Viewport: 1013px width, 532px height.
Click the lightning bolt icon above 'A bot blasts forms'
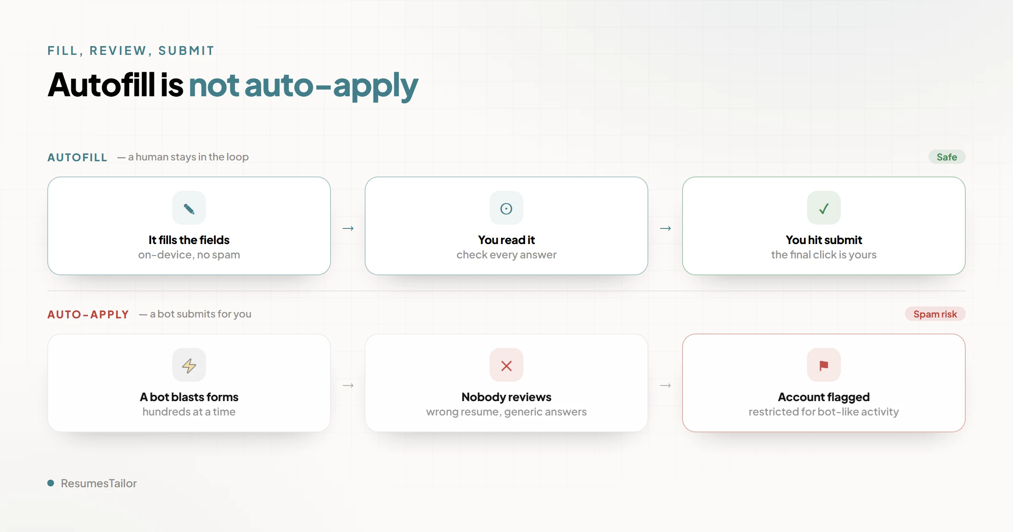coord(189,365)
